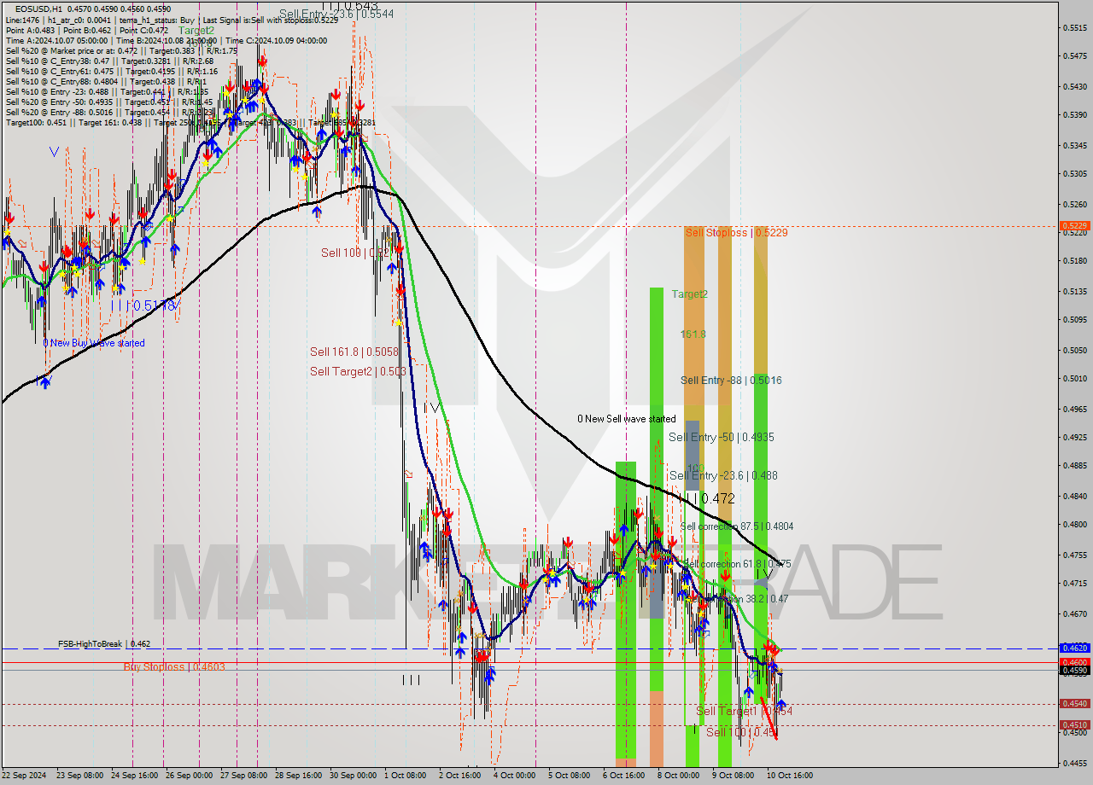This screenshot has width=1093, height=785.
Task: Click the 0.5010 price axis tick
Action: 1075,378
